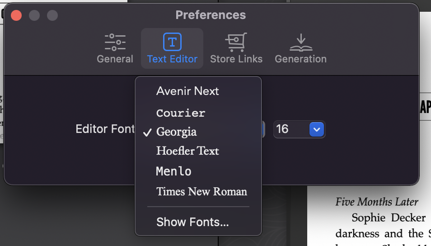The image size is (431, 246).
Task: Choose Courier as editor font
Action: coord(181,113)
